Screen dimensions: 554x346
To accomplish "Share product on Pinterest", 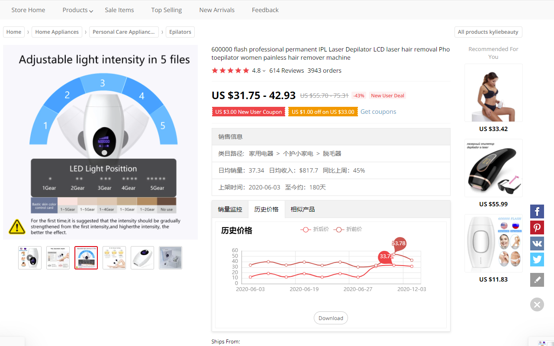I will point(537,227).
